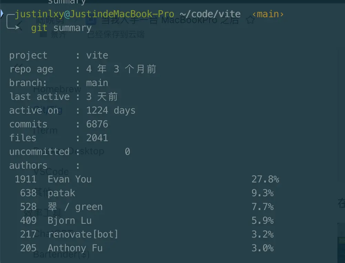
Task: Select the Homebrew outline item behind terminal
Action: [57, 89]
